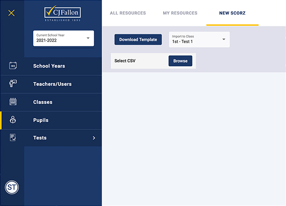This screenshot has height=206, width=286.
Task: Switch to the My Resources tab
Action: click(180, 13)
